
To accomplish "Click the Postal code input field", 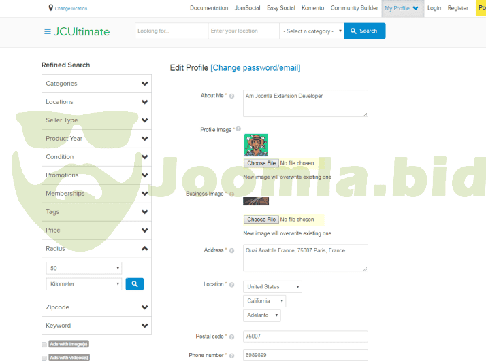I will 305,337.
